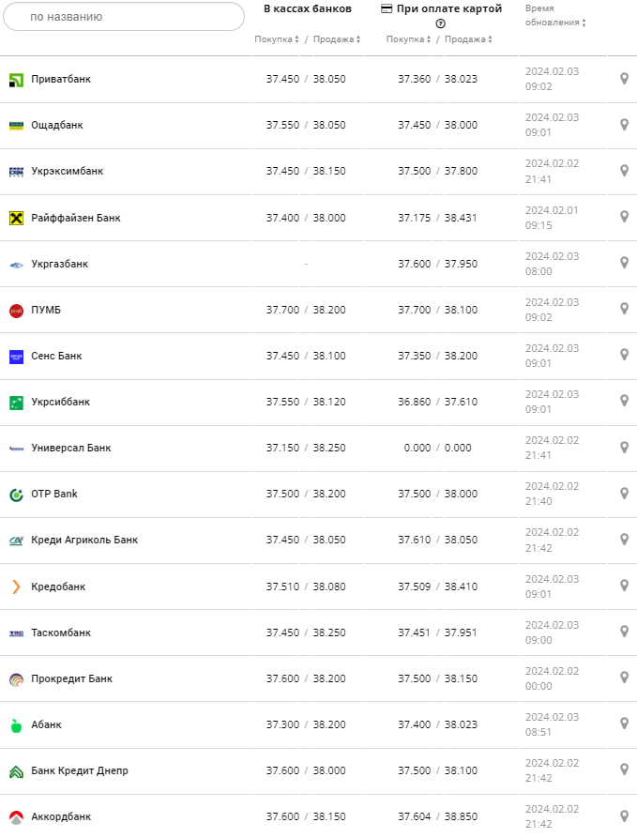Select the Таскомбанк bank name
637x838 pixels.
click(x=61, y=632)
